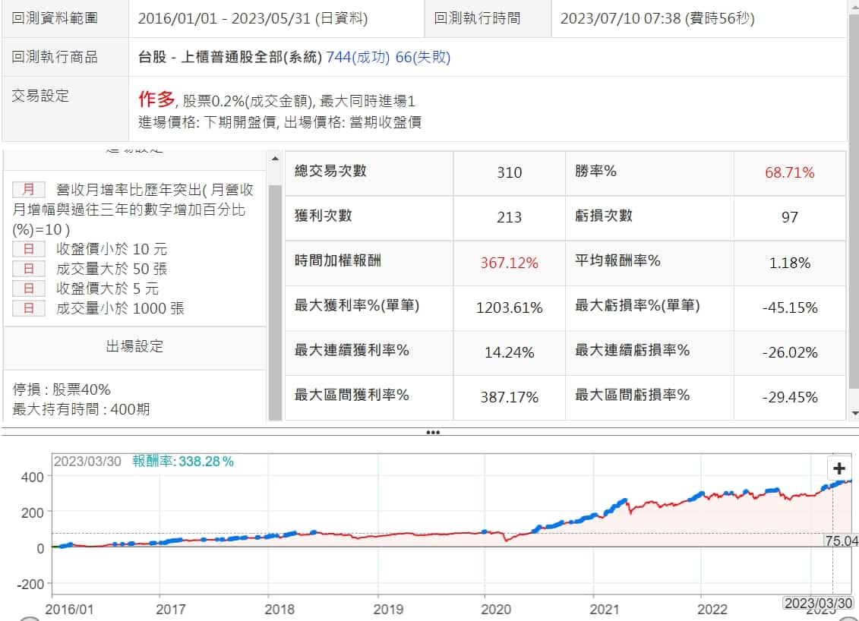
Task: Click the 日 tag beside 收盤價大於 5 元
Action: pyautogui.click(x=29, y=288)
